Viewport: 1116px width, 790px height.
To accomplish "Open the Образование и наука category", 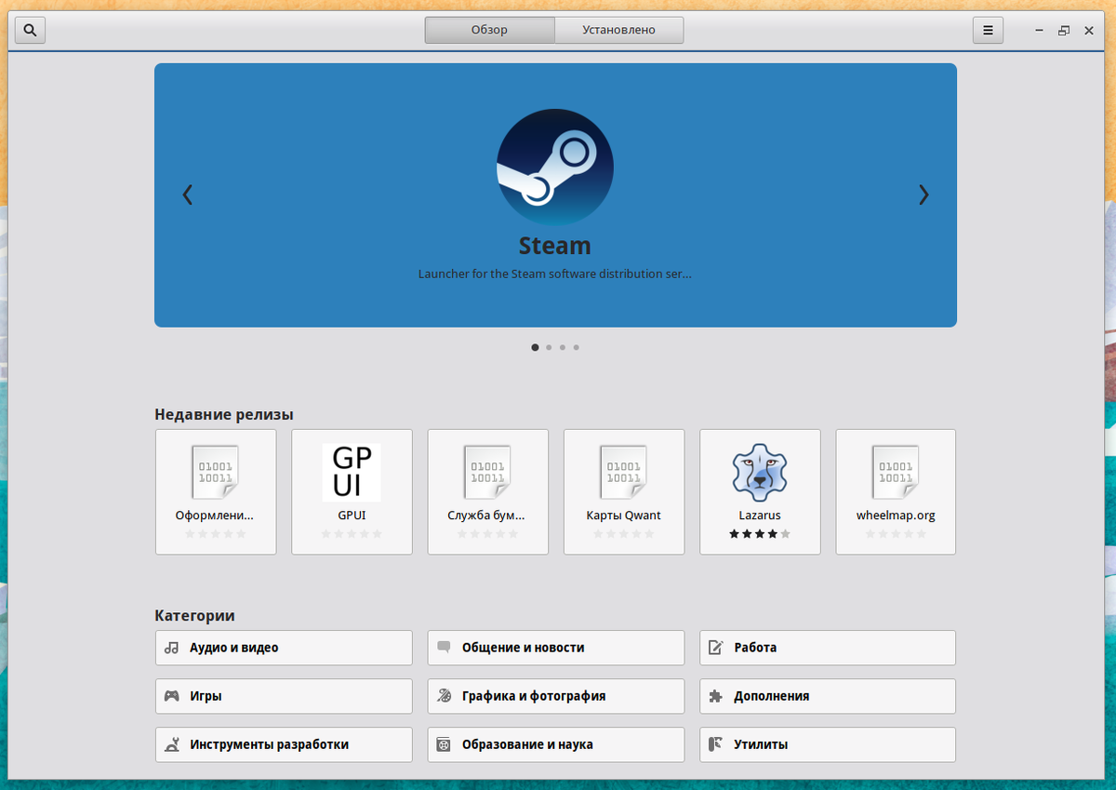I will tap(556, 744).
